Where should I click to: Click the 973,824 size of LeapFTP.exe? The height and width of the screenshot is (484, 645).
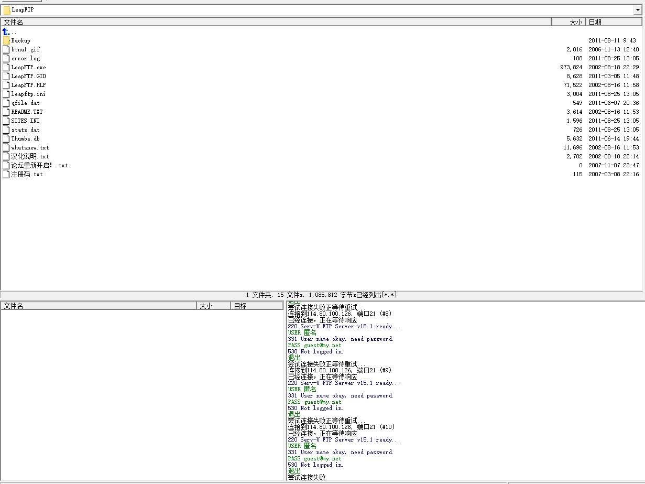click(x=571, y=67)
